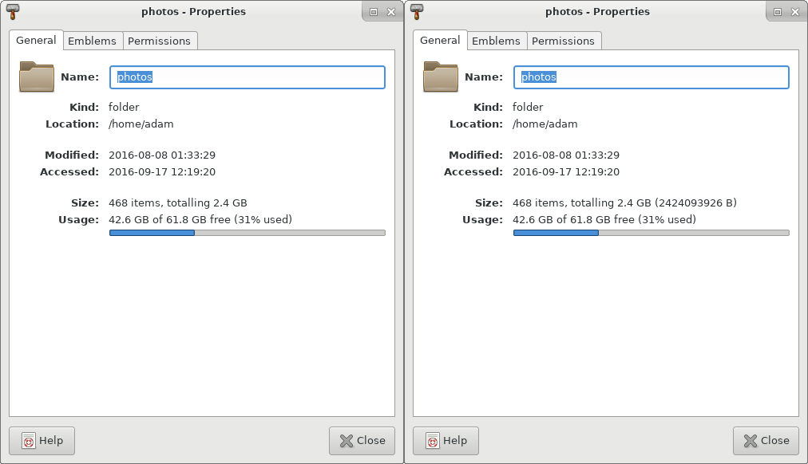The image size is (808, 464).
Task: Maximize the left photos Properties window
Action: pos(374,12)
